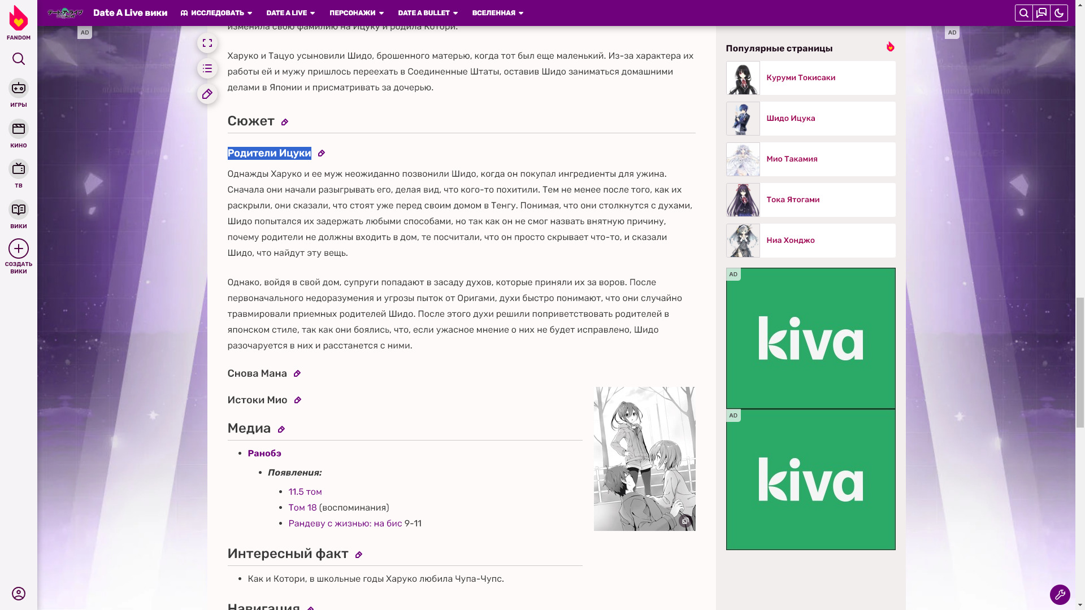Expand article to fullscreen view icon
Screen dimensions: 1085x610
click(207, 43)
